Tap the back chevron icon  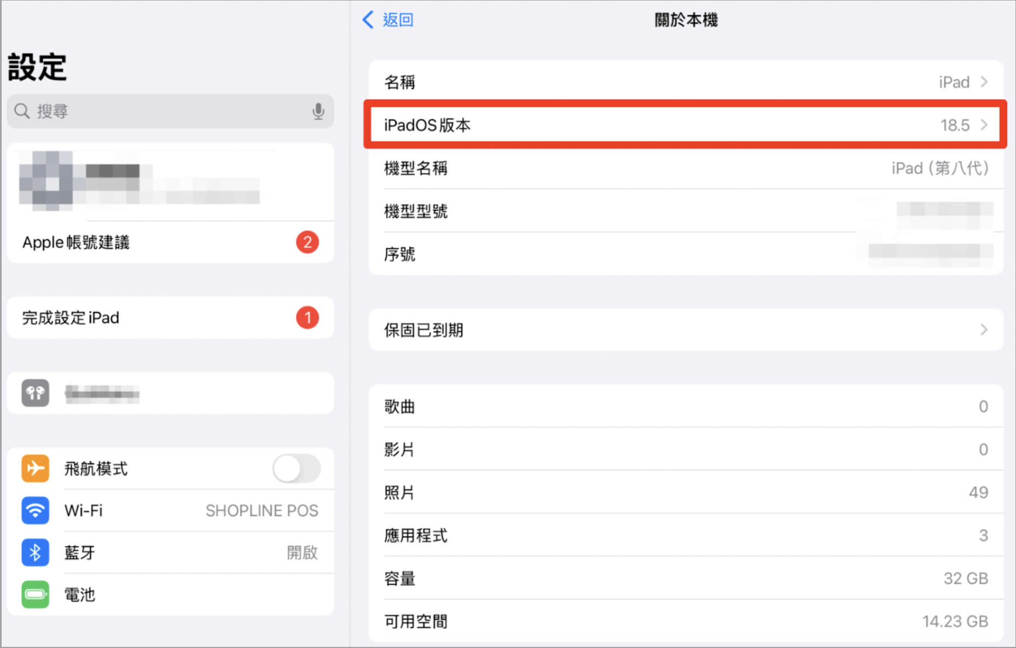(368, 20)
